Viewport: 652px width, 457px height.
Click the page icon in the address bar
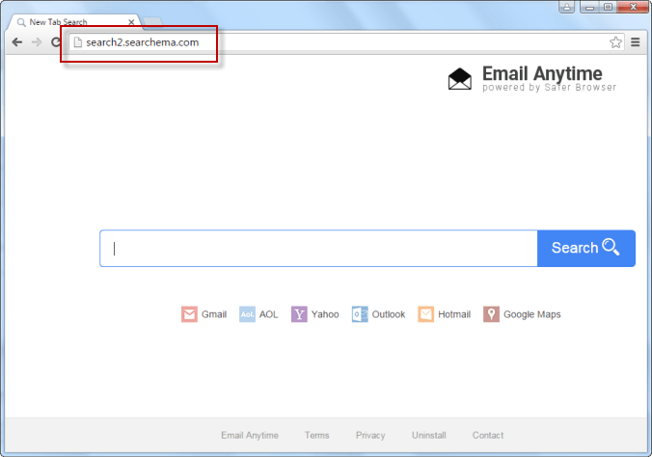[78, 42]
